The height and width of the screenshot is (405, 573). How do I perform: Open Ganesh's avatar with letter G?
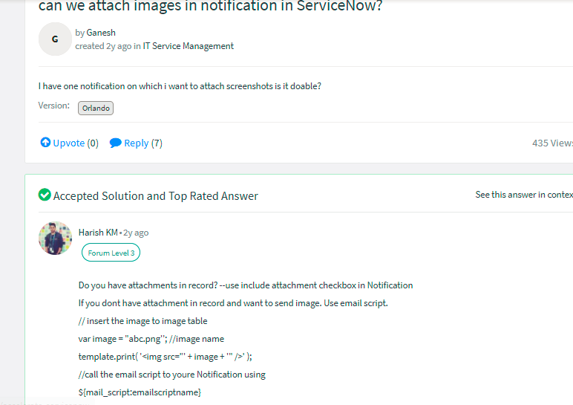[55, 39]
